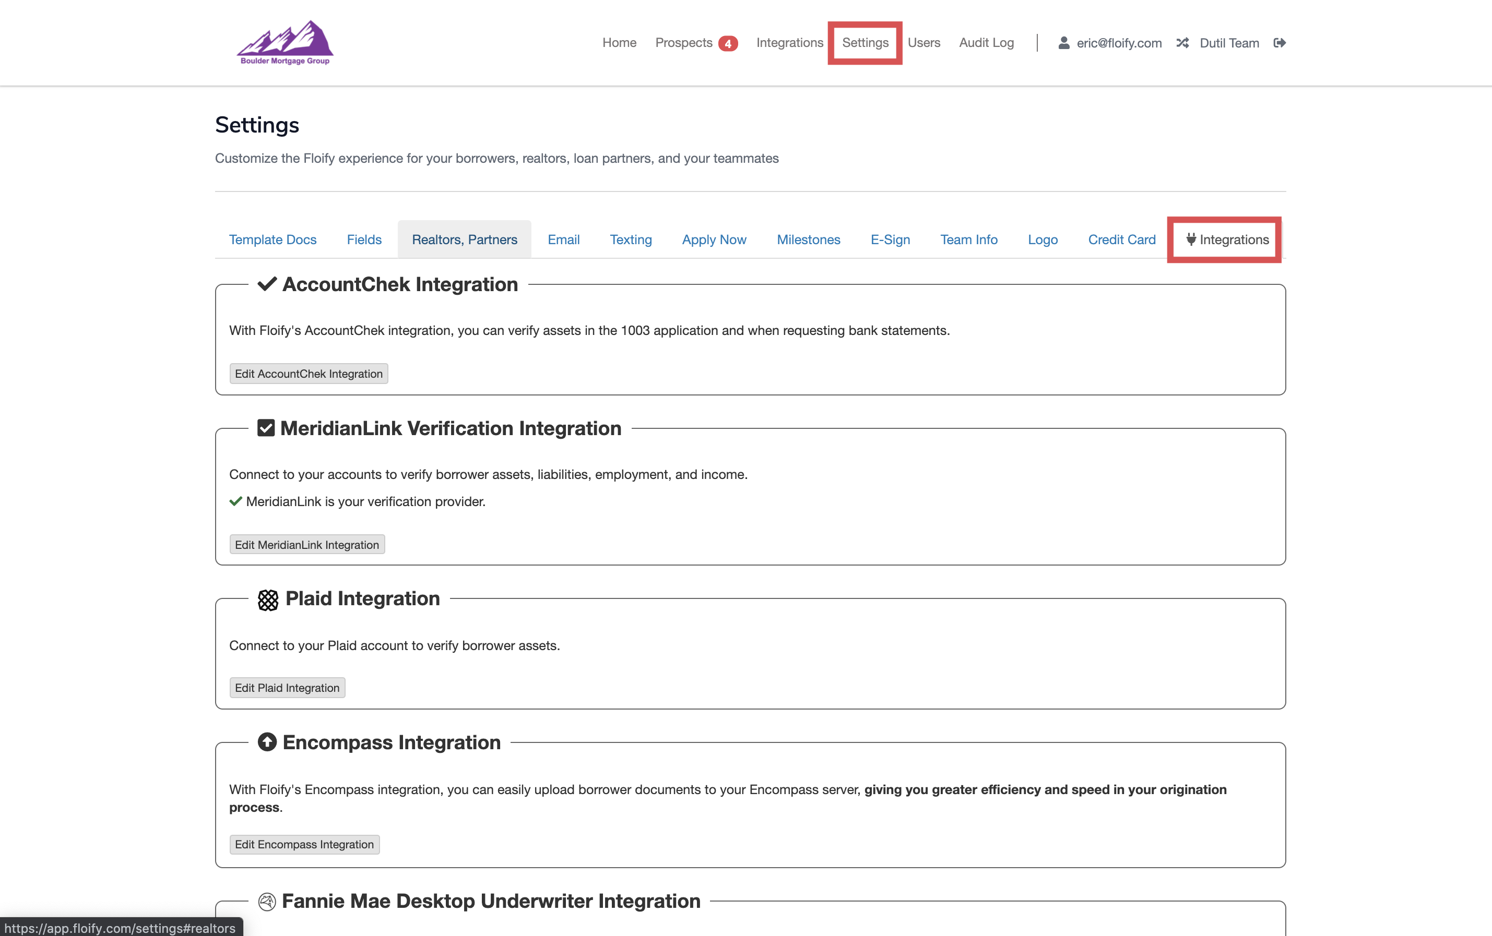
Task: Click the Boulder Mortgage Group logo
Action: click(285, 43)
